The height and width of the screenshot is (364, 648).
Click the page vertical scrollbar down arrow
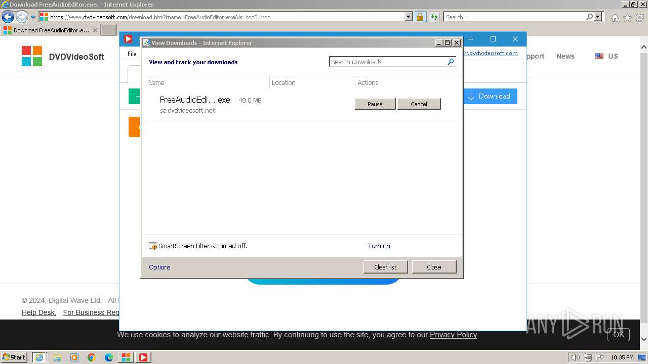(643, 339)
